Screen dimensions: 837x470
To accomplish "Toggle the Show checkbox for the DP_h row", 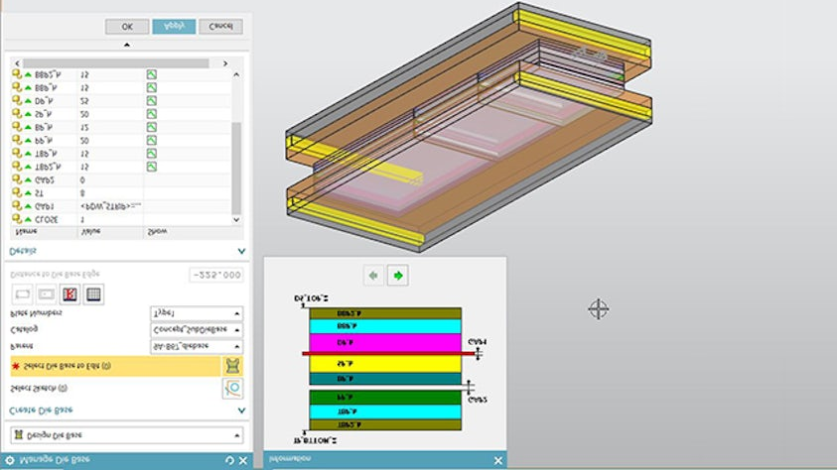I will [x=152, y=102].
